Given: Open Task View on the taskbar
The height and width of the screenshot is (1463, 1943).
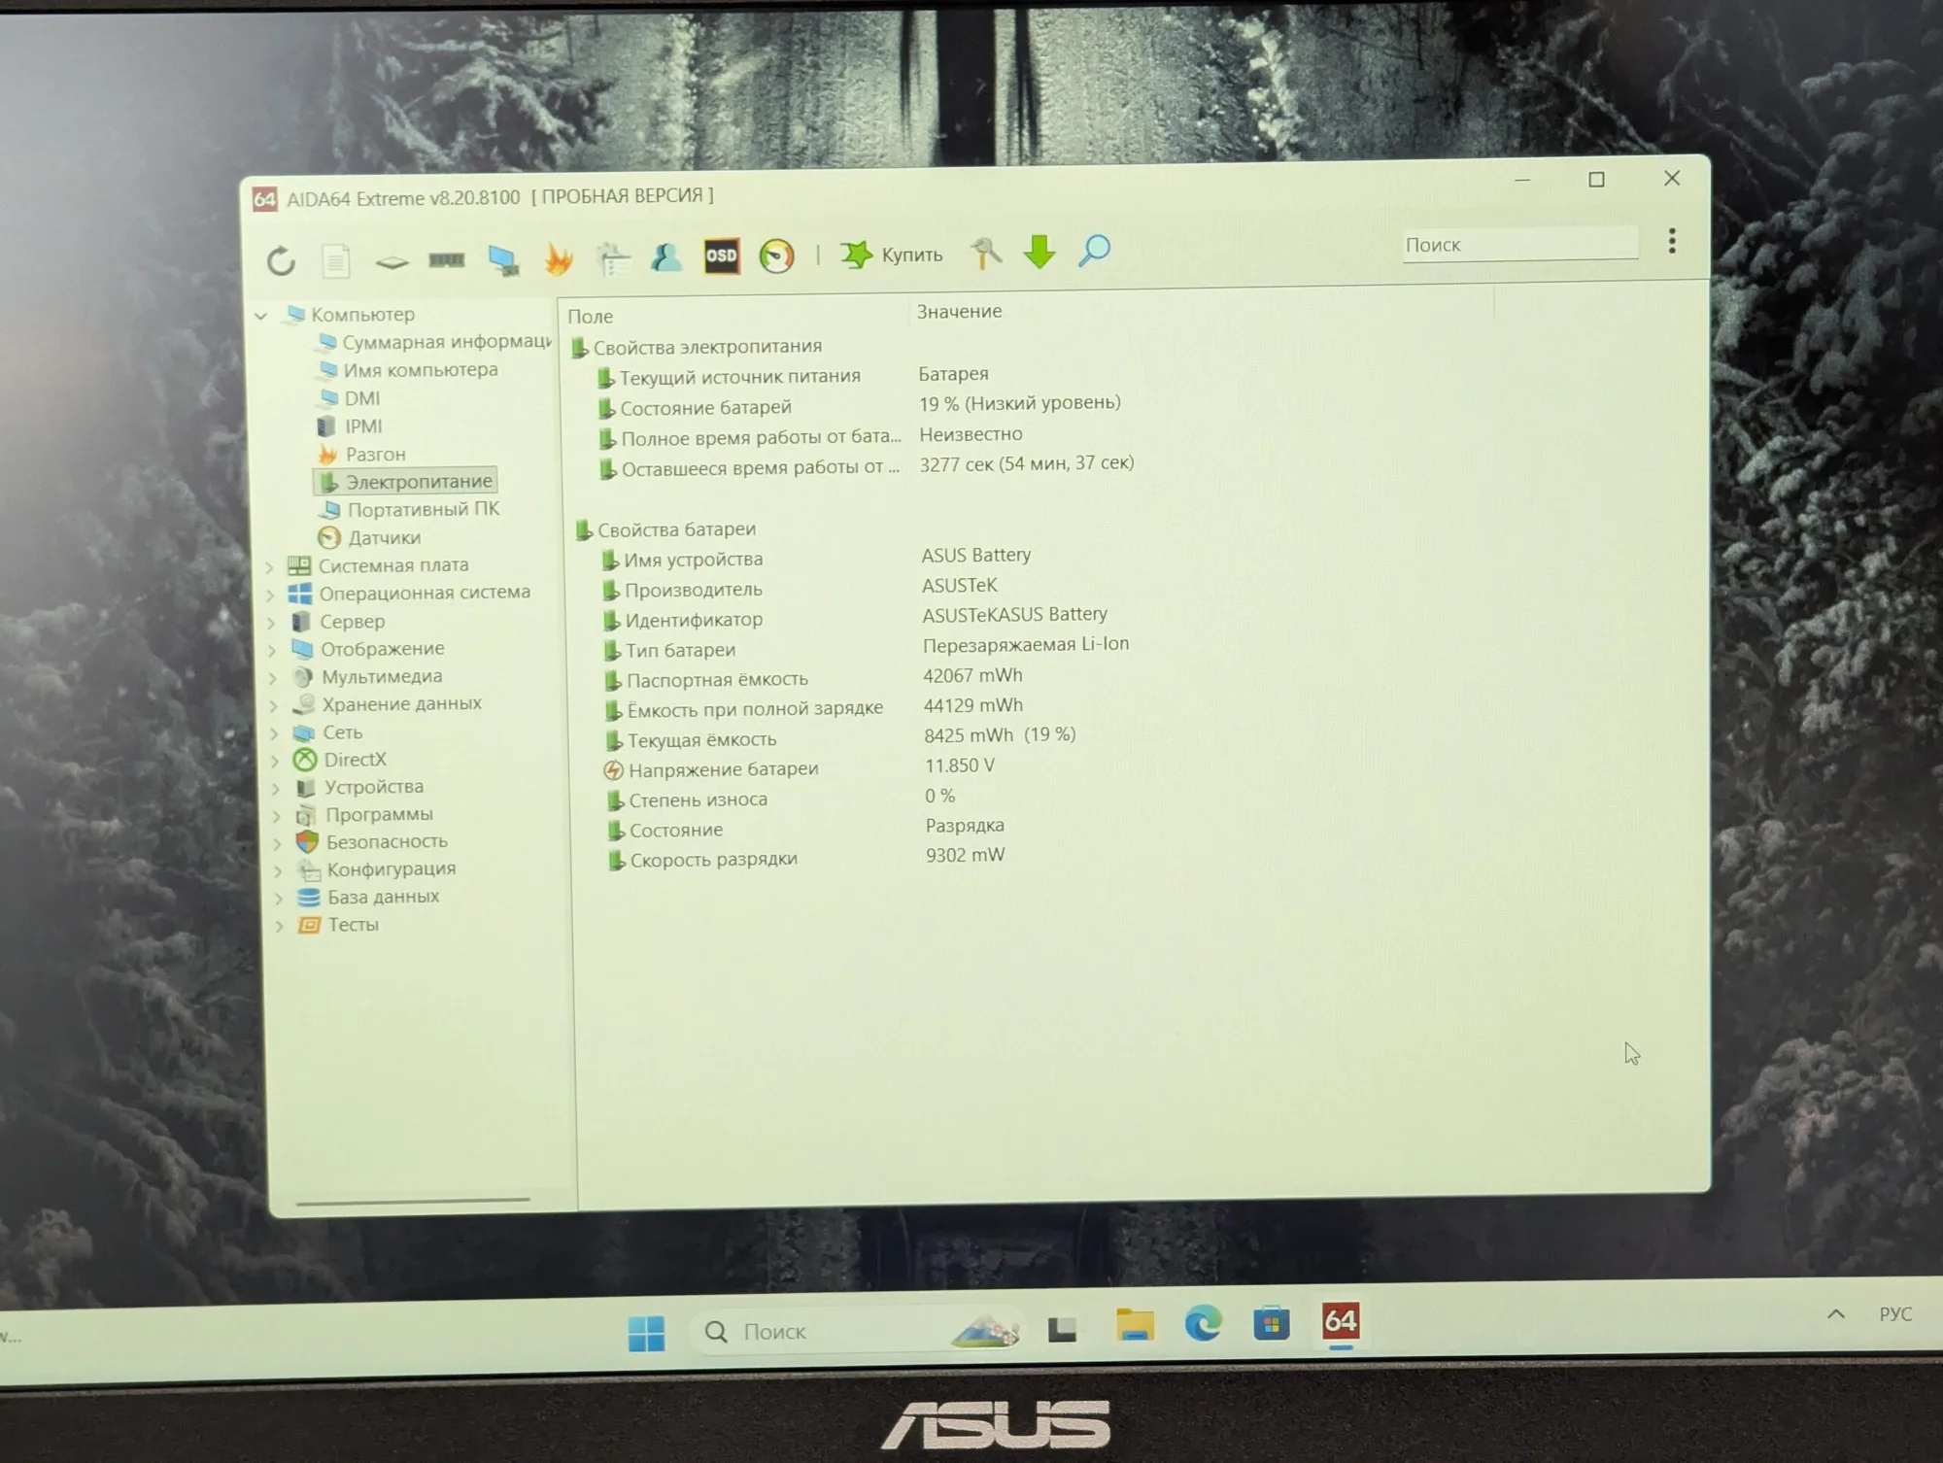Looking at the screenshot, I should tap(1062, 1329).
